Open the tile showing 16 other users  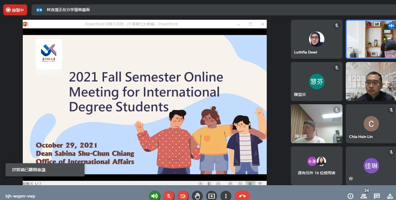pos(317,166)
